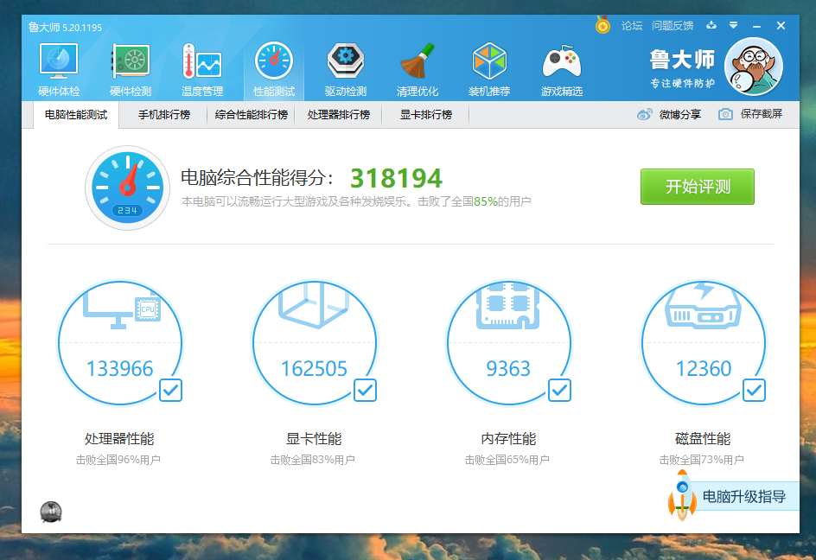Toggle the 内存性能 score checkmark
The height and width of the screenshot is (560, 816).
coord(558,391)
